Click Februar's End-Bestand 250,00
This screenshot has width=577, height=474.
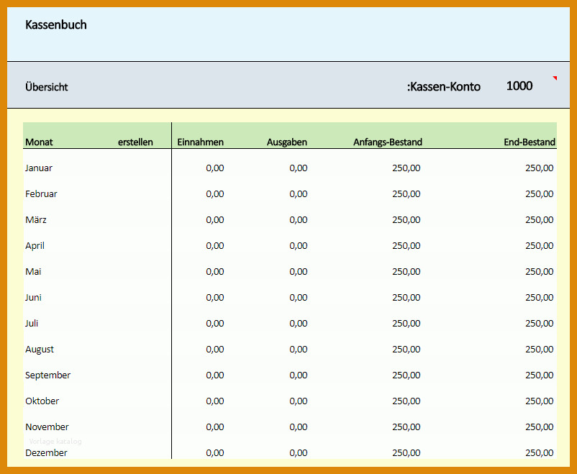(x=540, y=194)
